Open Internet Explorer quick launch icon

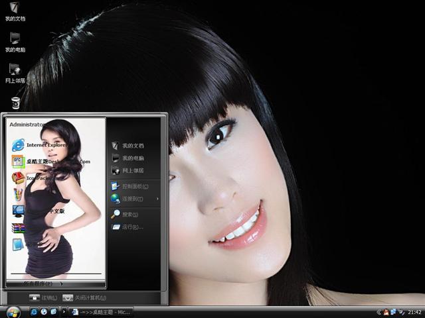pos(34,312)
